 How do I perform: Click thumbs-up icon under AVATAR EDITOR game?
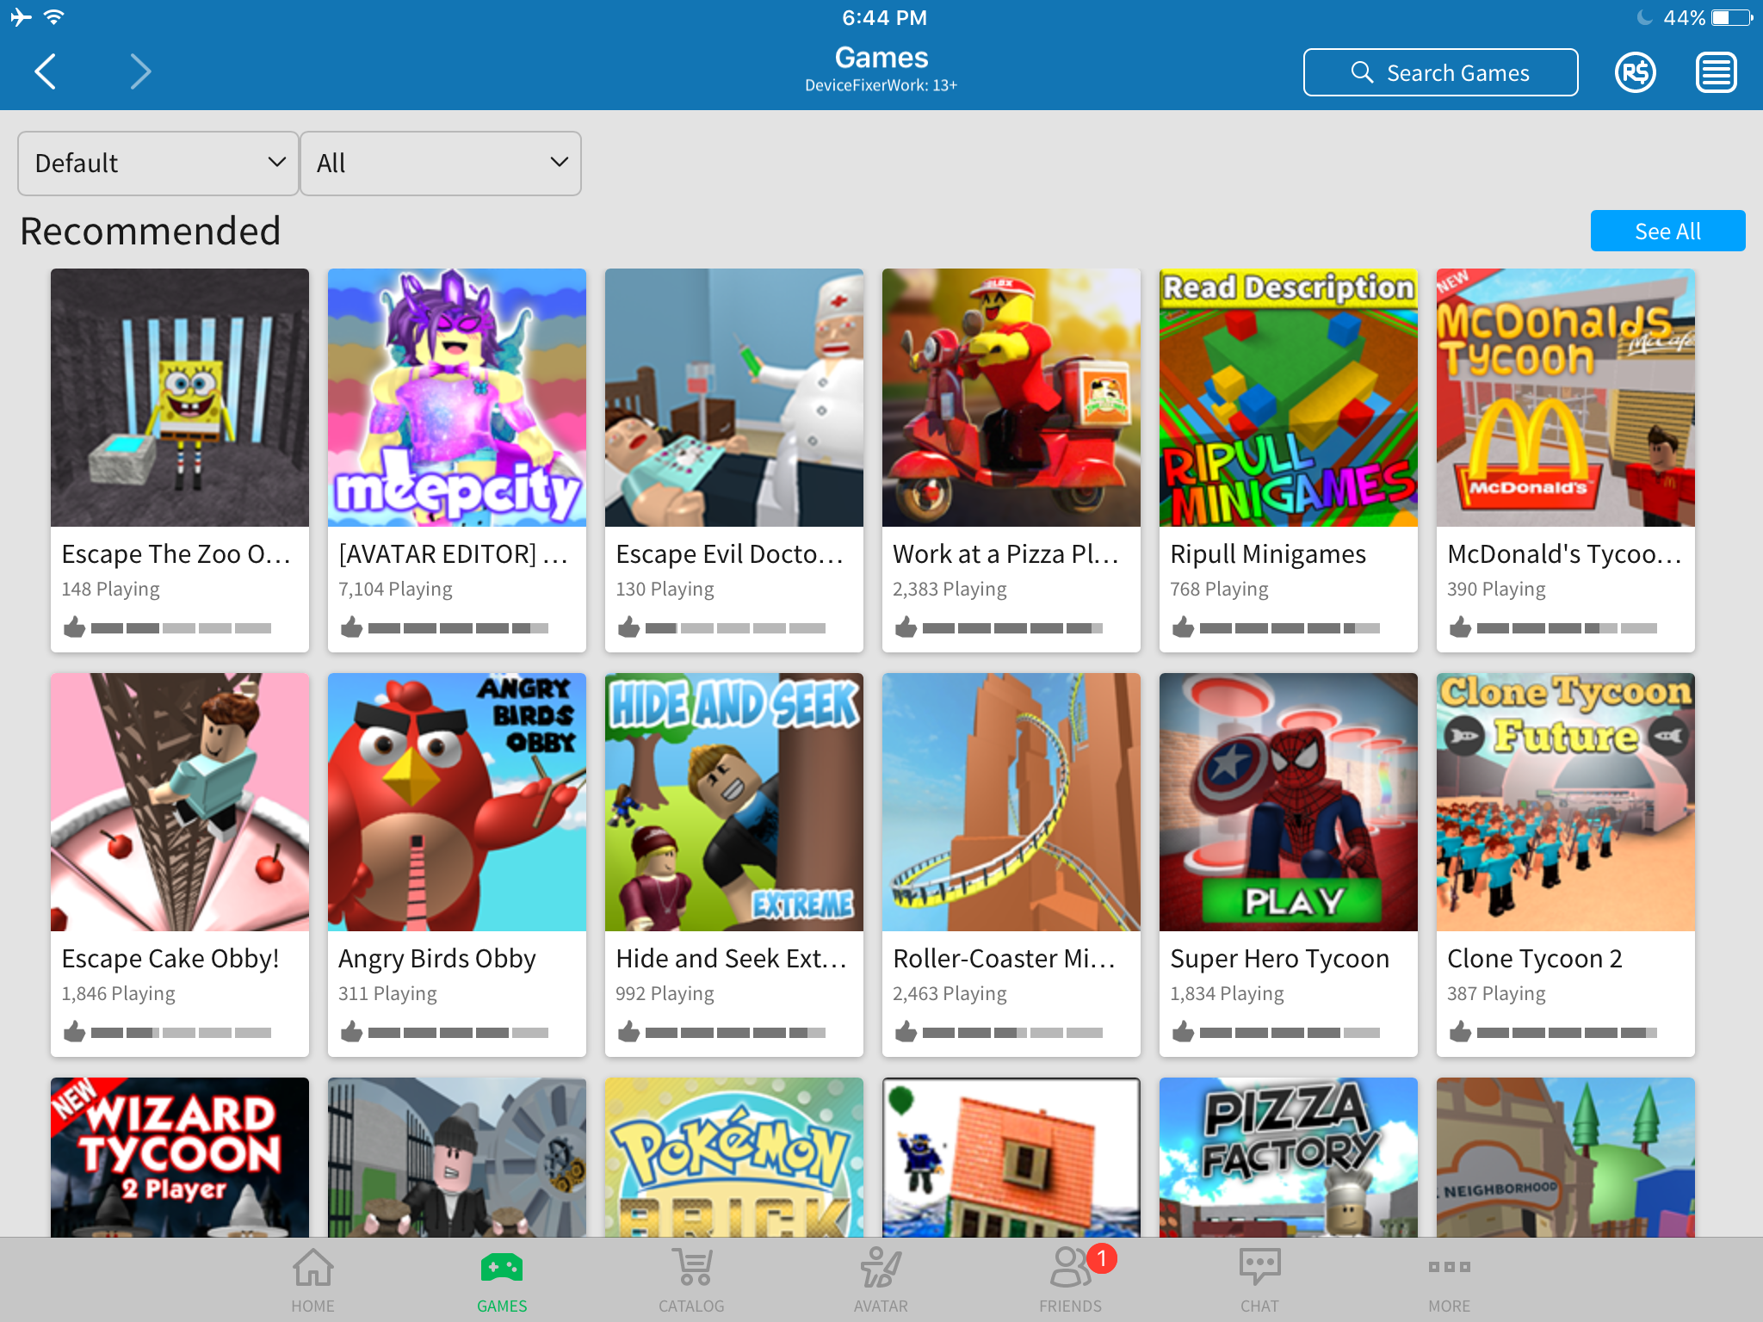351,627
